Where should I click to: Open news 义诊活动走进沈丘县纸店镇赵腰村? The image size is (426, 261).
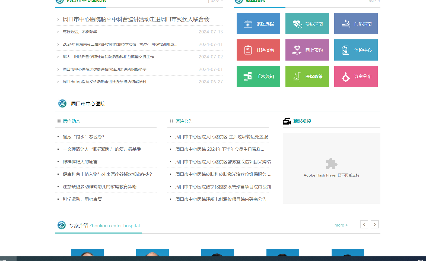[x=104, y=82]
